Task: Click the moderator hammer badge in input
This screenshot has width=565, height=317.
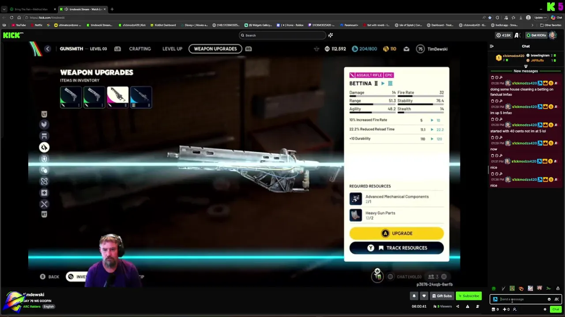Action: click(495, 299)
